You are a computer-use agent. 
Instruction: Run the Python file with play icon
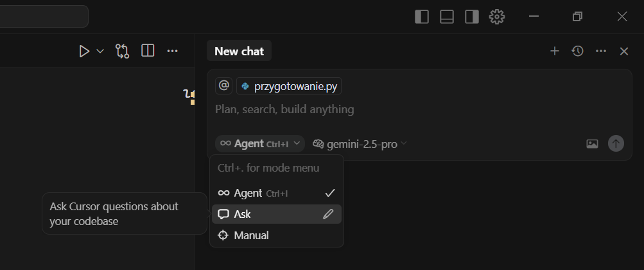tap(84, 51)
